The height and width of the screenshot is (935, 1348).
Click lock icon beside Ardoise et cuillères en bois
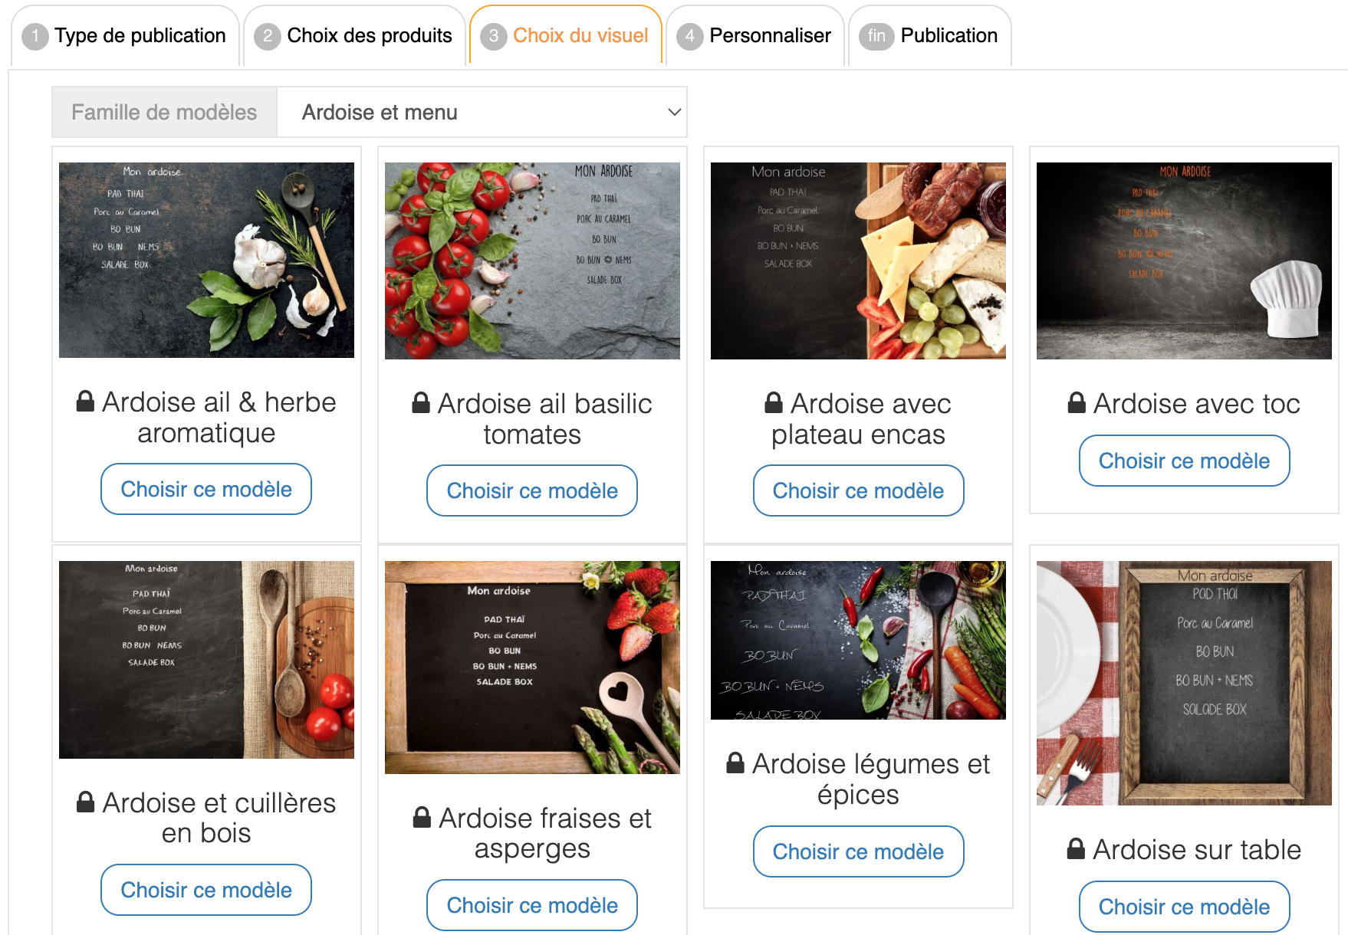(x=85, y=802)
